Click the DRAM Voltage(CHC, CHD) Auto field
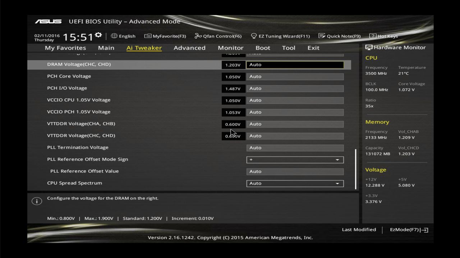This screenshot has height=258, width=460. [295, 64]
